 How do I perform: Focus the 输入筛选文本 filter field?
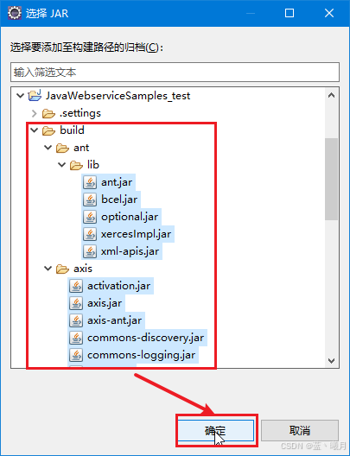click(175, 73)
